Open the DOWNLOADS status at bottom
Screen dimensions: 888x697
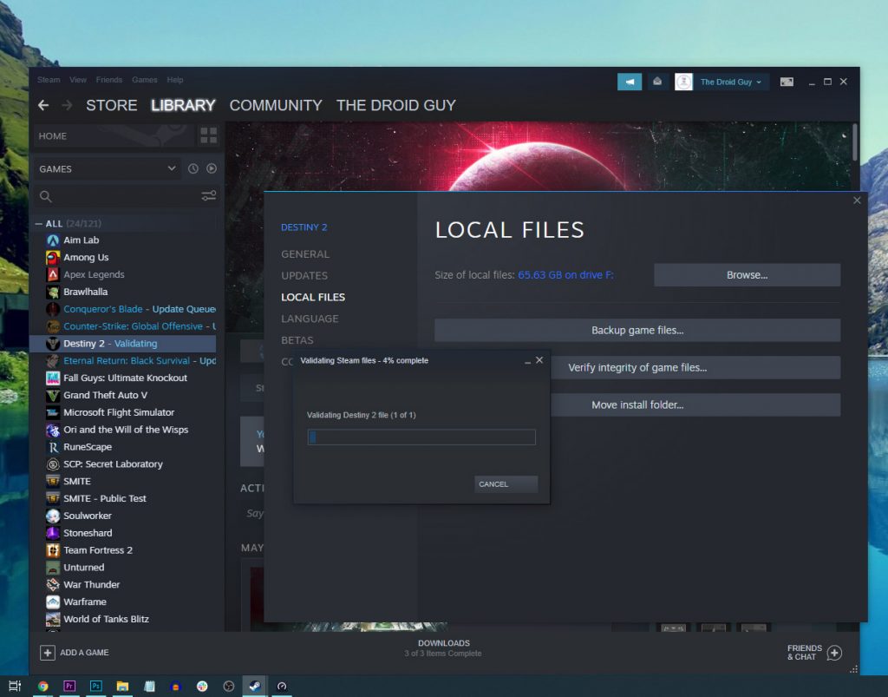coord(443,648)
